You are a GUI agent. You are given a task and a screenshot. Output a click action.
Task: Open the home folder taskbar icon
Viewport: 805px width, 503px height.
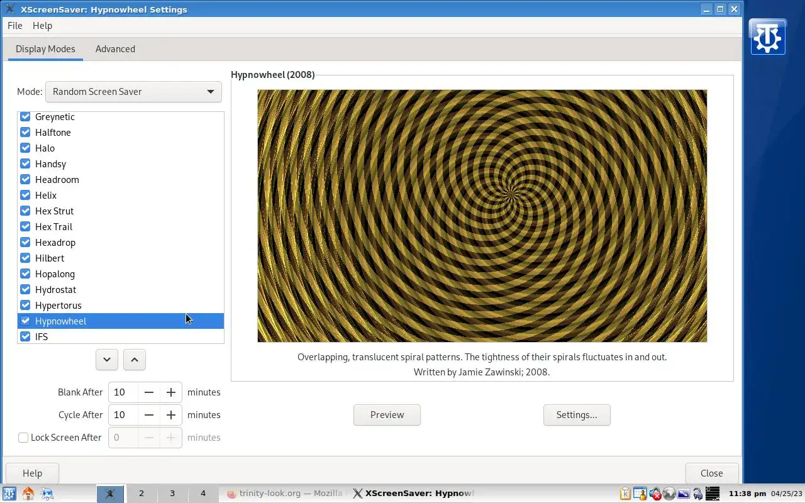pos(28,494)
